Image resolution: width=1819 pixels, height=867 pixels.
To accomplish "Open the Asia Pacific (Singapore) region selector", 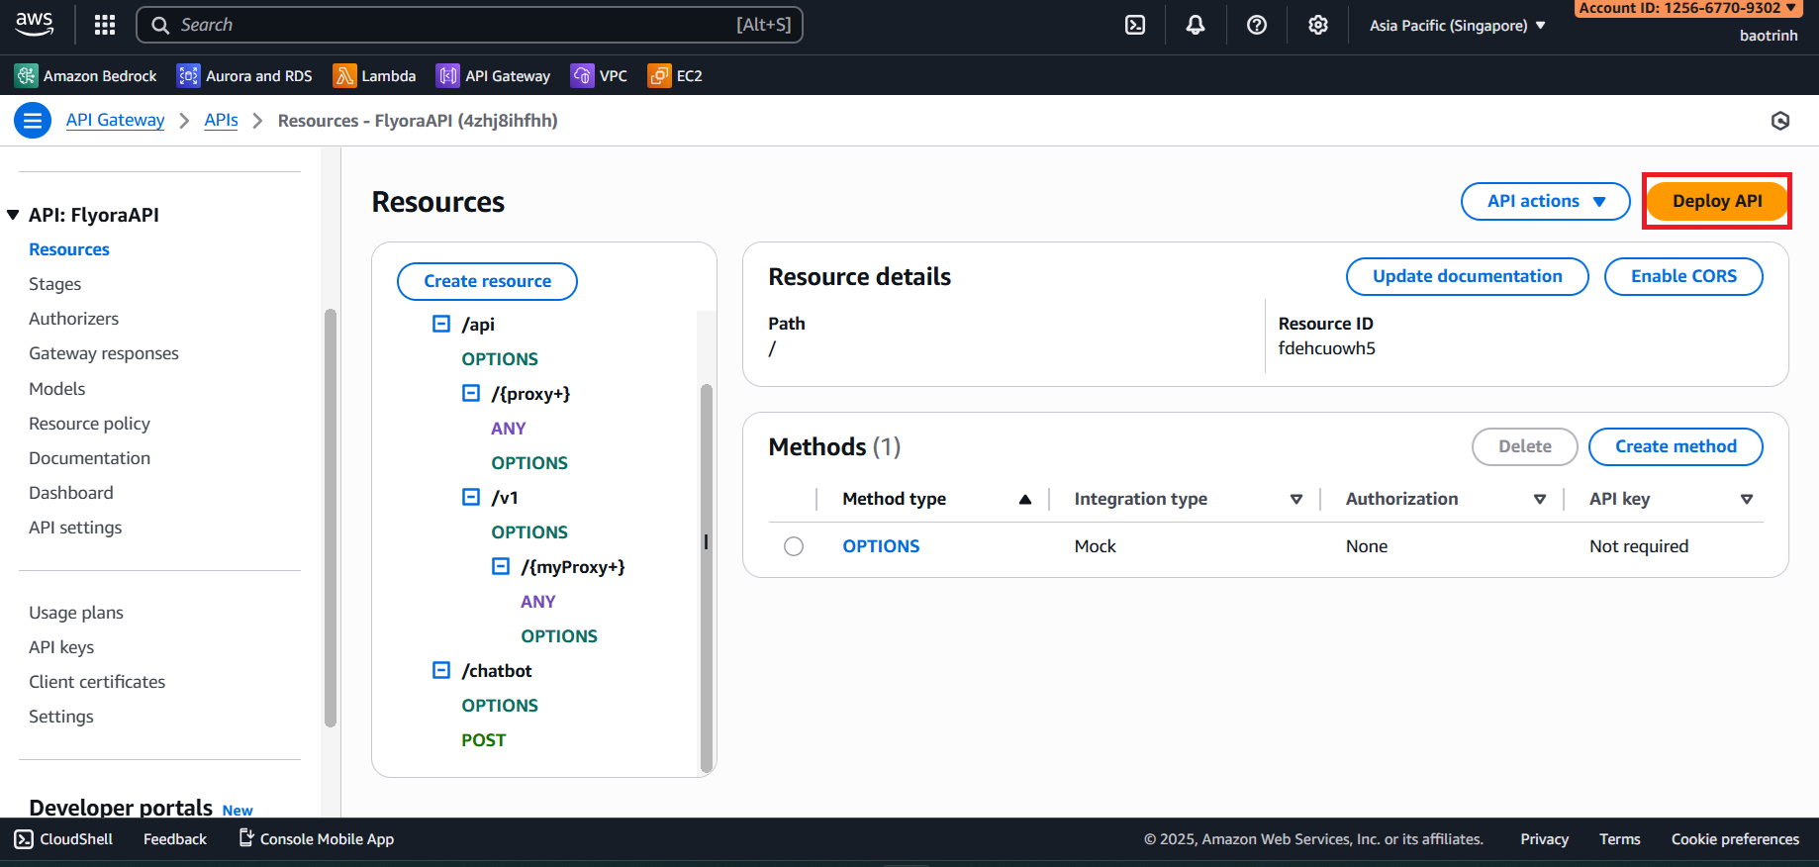I will [1457, 26].
